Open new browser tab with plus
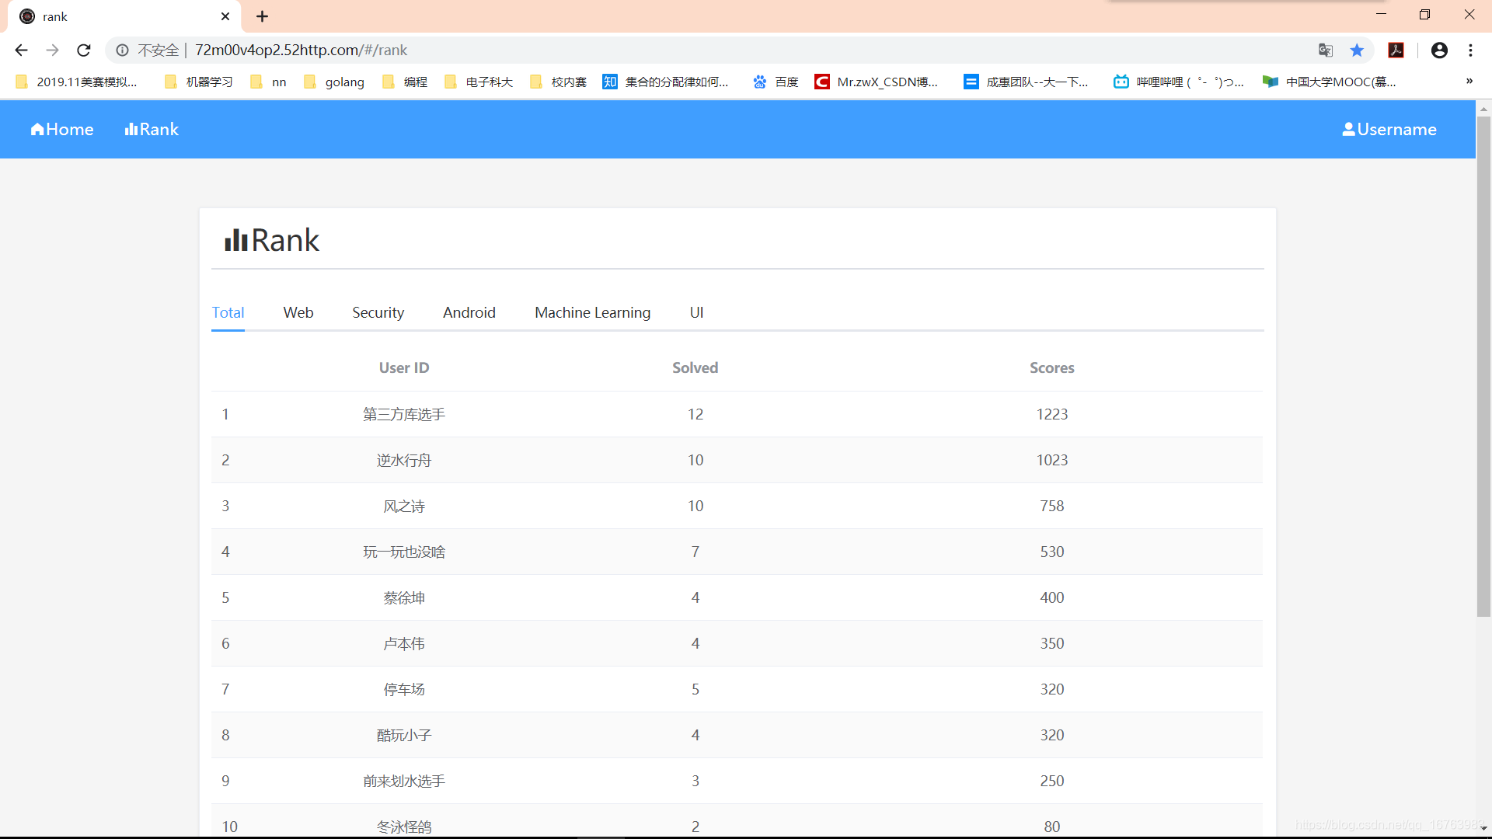1492x839 pixels. [x=263, y=16]
